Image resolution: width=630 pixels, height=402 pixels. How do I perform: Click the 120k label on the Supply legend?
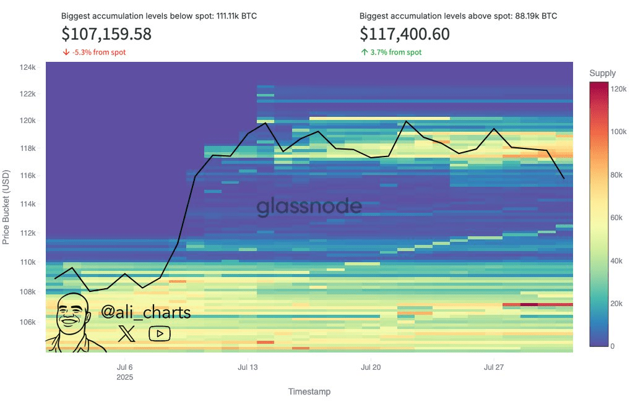point(618,89)
